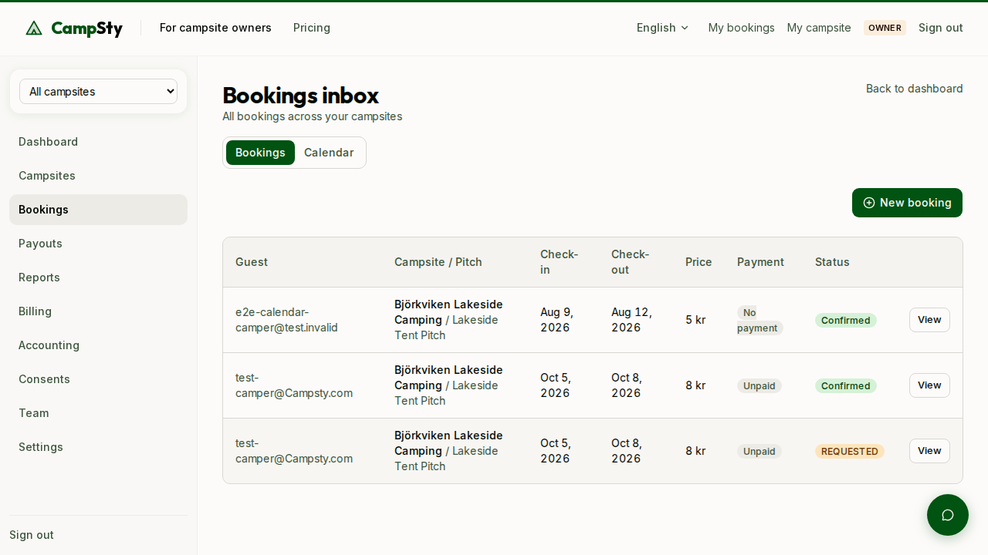The width and height of the screenshot is (988, 555).
Task: Go to Billing in the sidebar
Action: click(x=98, y=311)
